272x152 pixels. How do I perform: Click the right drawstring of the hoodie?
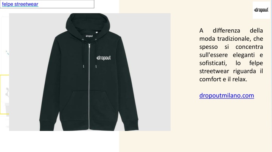pos(96,53)
